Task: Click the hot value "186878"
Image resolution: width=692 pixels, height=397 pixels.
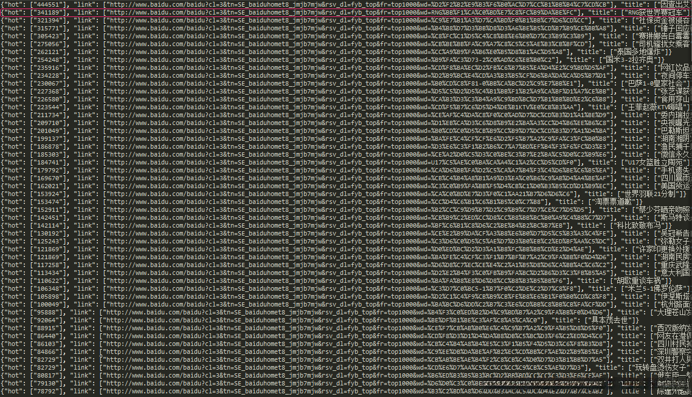Action: [49, 147]
